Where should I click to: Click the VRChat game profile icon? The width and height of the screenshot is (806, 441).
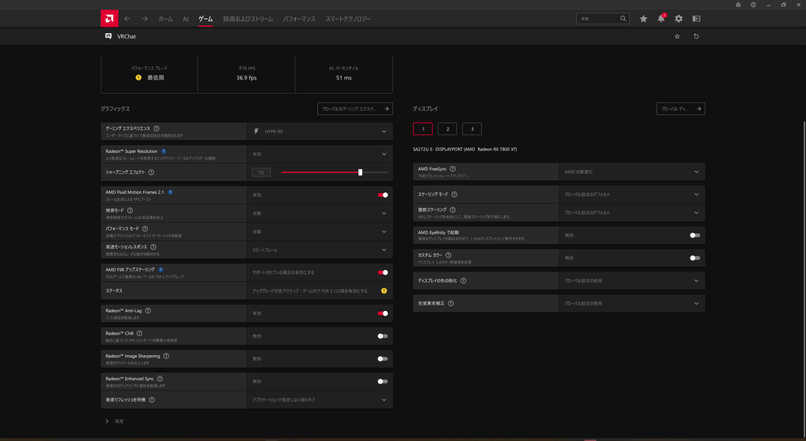click(109, 36)
